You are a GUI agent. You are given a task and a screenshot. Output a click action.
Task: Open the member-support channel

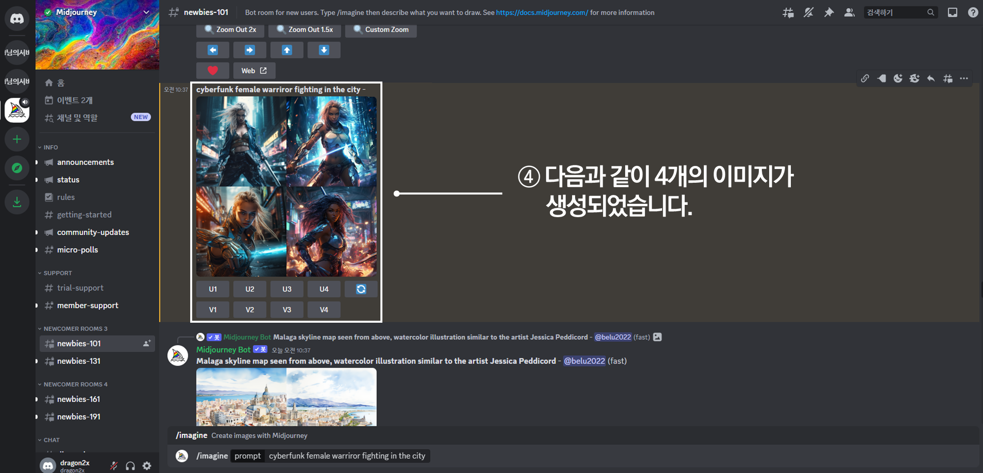click(97, 306)
